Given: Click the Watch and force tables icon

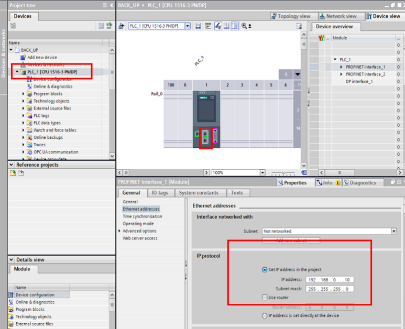Looking at the screenshot, I should tap(29, 130).
